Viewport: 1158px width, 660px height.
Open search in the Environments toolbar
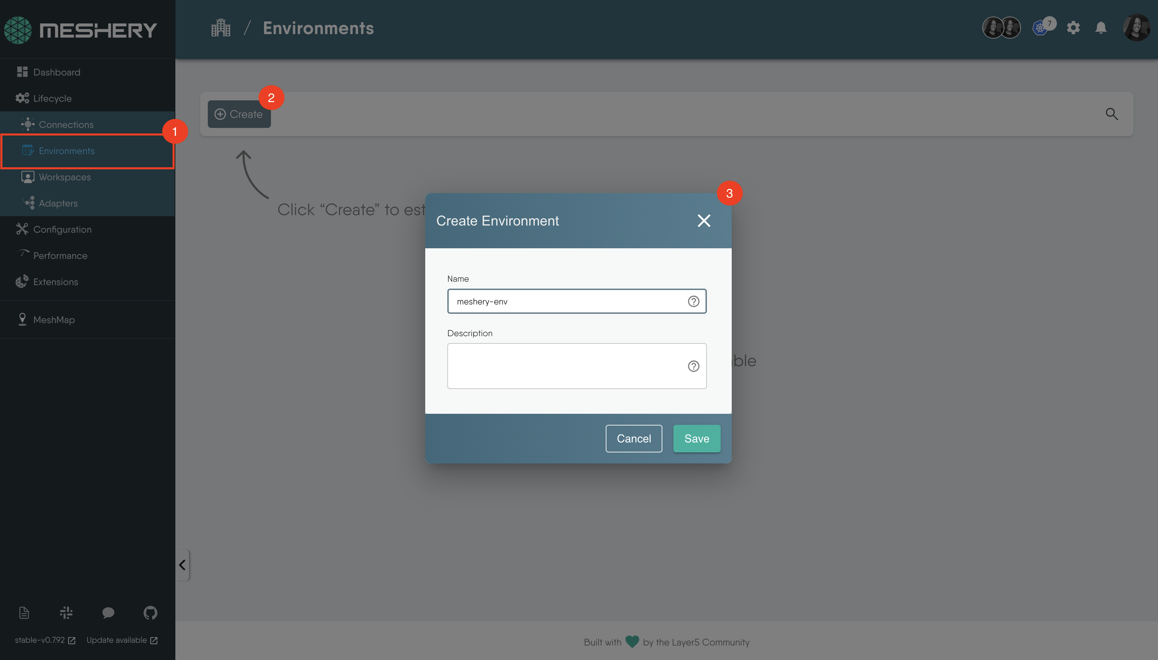pyautogui.click(x=1112, y=114)
